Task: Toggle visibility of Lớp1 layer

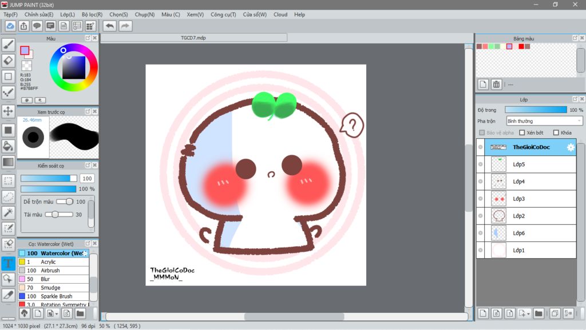Action: pos(481,250)
